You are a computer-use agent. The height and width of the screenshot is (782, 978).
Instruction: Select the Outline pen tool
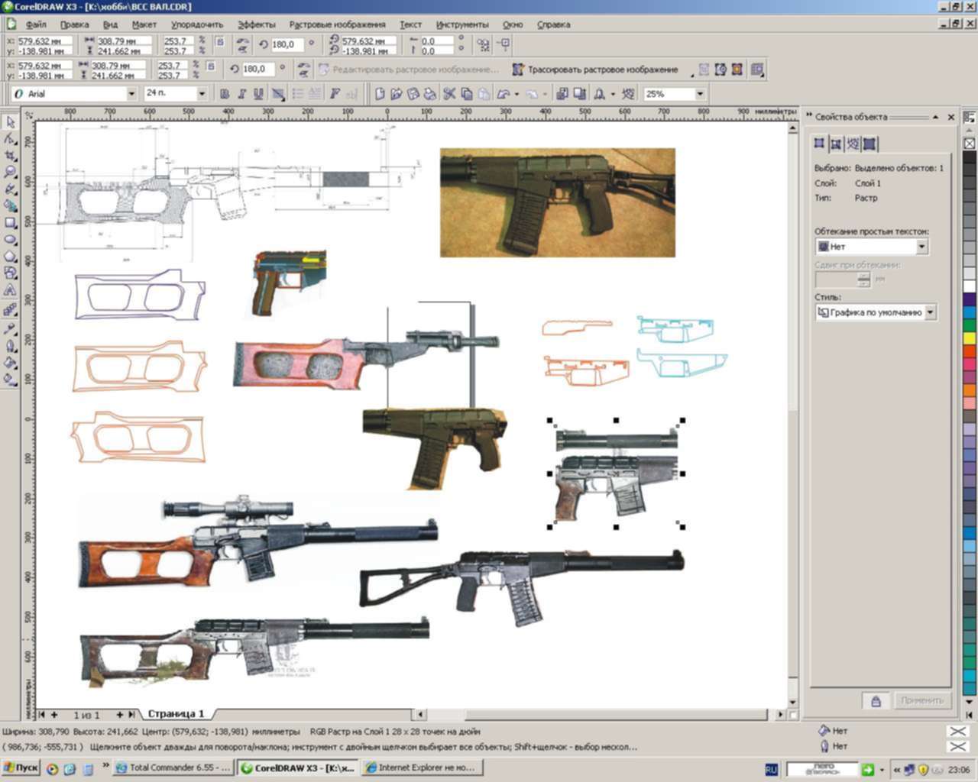click(x=10, y=345)
